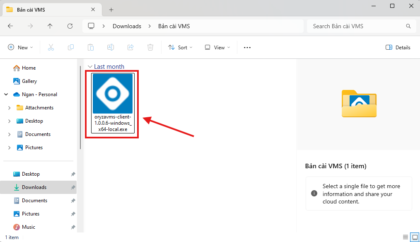Unpin Desktop via its pin icon
The height and width of the screenshot is (242, 420).
click(x=73, y=174)
